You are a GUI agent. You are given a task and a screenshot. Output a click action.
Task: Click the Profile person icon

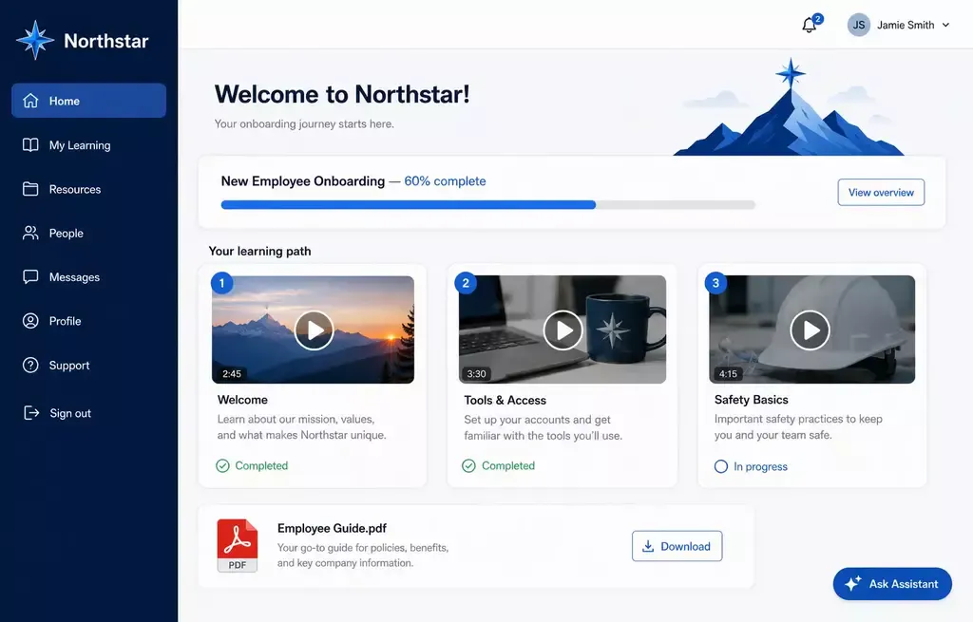click(x=30, y=321)
